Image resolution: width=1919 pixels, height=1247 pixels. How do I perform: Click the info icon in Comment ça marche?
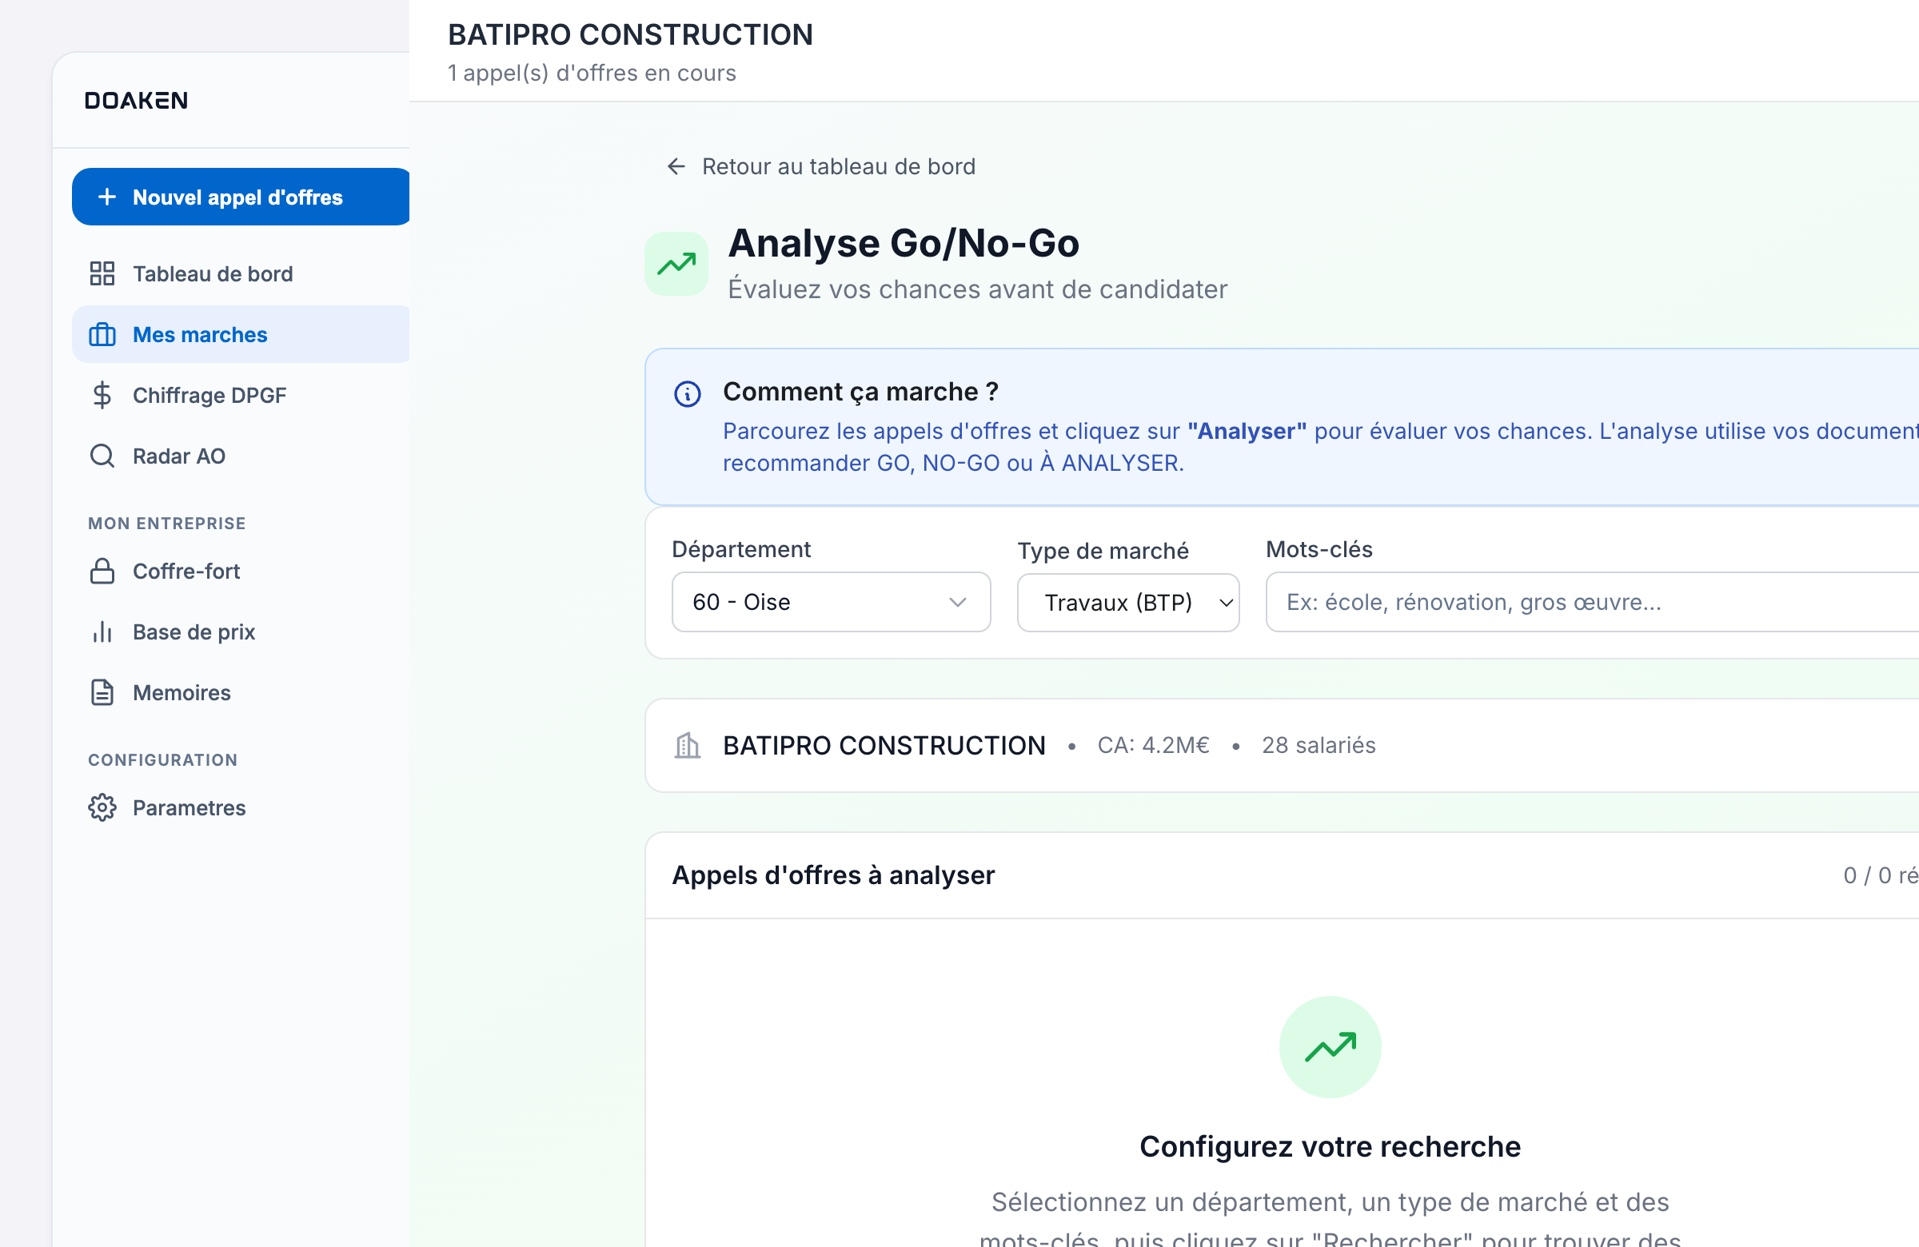[687, 394]
